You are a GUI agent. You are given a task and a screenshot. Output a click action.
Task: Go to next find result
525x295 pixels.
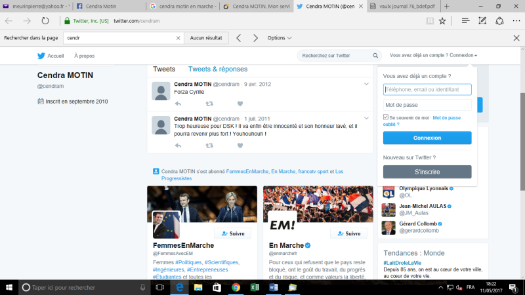click(255, 38)
